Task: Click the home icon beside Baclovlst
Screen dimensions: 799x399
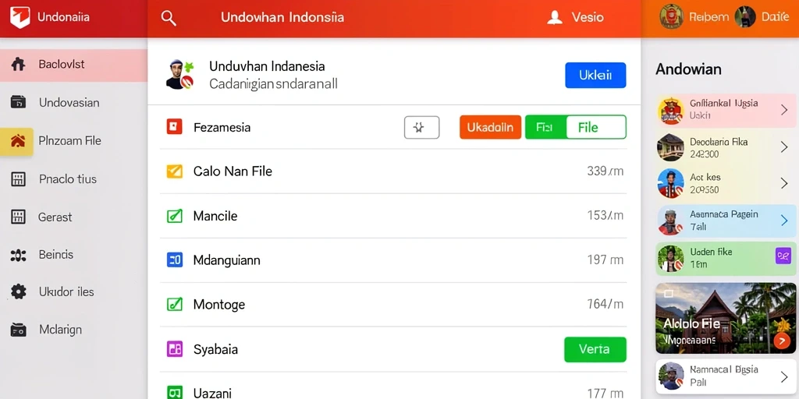Action: [19, 65]
